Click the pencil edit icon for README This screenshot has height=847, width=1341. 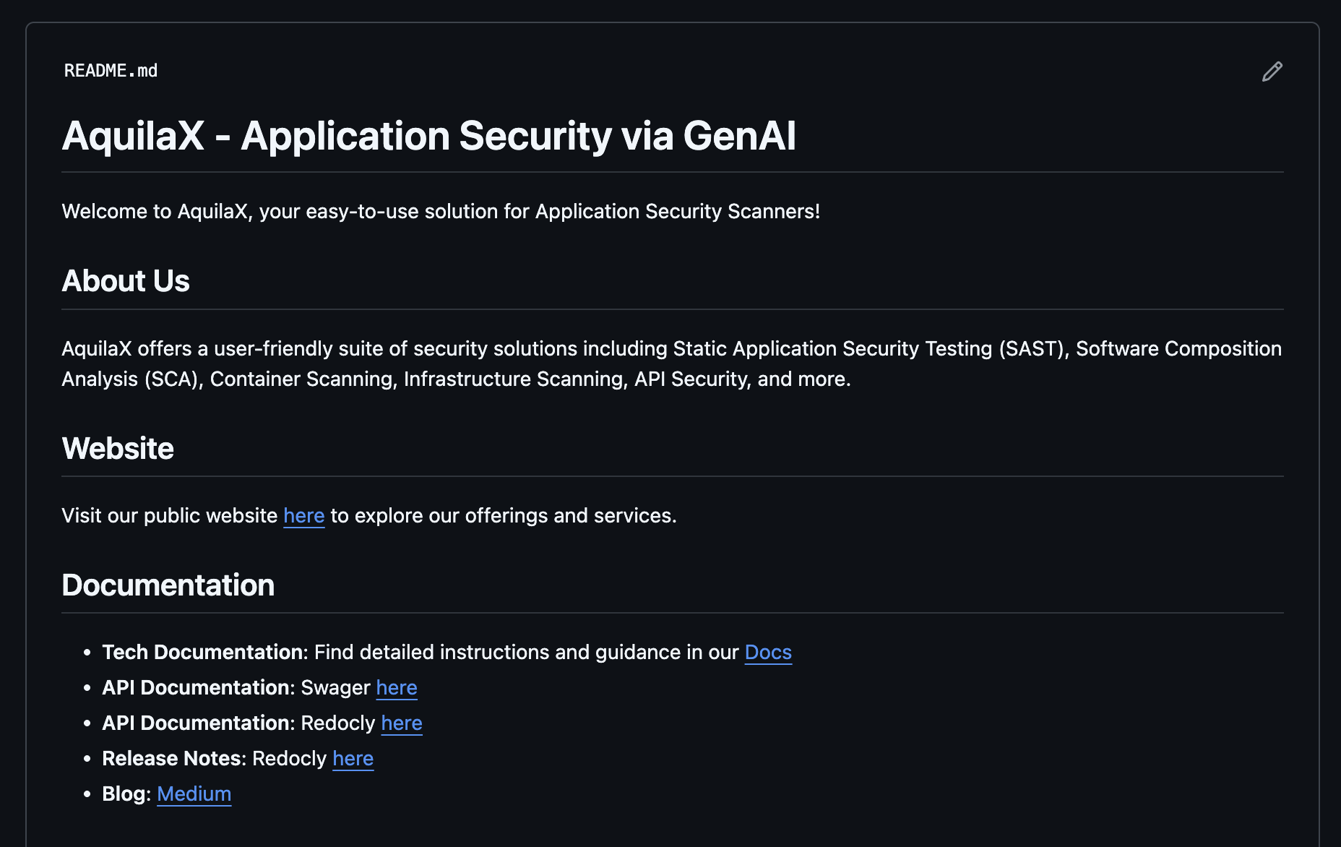coord(1272,72)
